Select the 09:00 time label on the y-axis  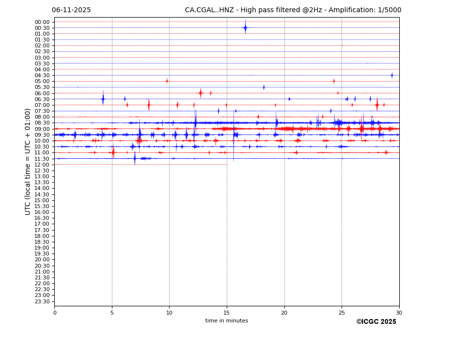coord(42,129)
